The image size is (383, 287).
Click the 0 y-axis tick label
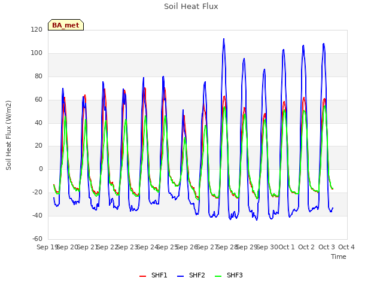point(41,169)
